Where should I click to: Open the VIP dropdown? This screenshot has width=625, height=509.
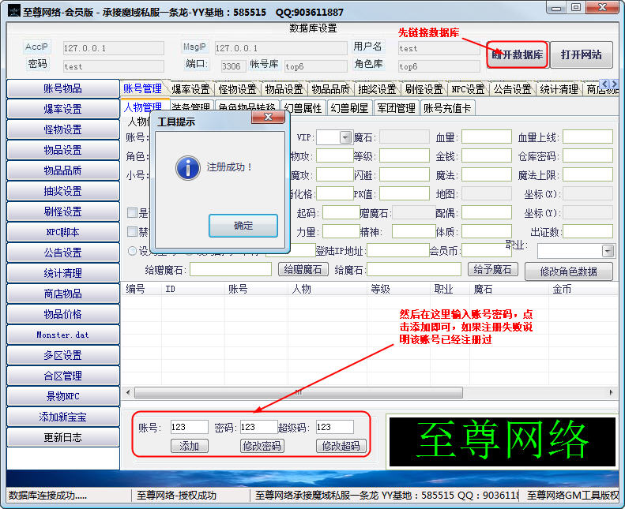coord(345,137)
